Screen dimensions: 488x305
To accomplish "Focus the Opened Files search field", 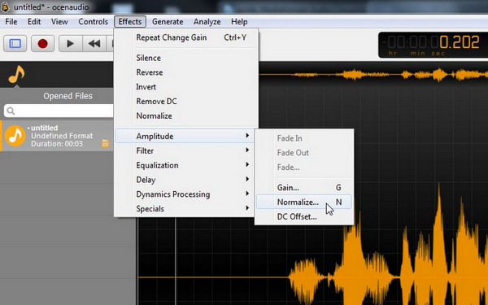I will [x=59, y=111].
